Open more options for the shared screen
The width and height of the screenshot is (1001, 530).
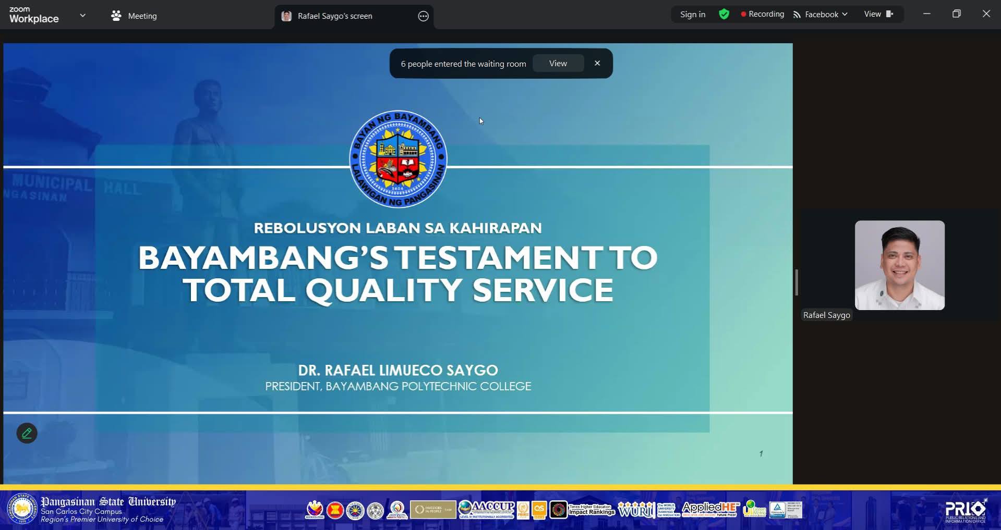click(423, 16)
